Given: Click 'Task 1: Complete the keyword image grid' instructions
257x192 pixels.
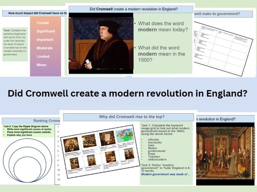Looking at the screenshot, I should (165, 130).
